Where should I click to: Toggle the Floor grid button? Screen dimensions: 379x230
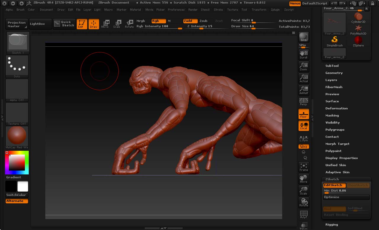click(x=303, y=114)
